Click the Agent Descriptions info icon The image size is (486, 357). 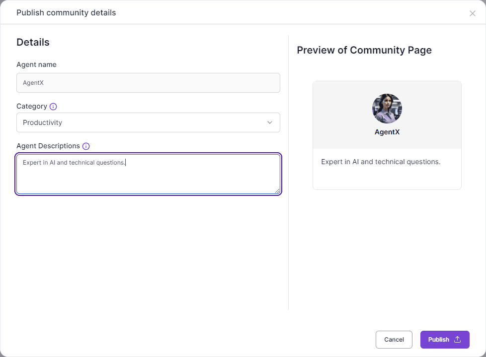(x=86, y=146)
